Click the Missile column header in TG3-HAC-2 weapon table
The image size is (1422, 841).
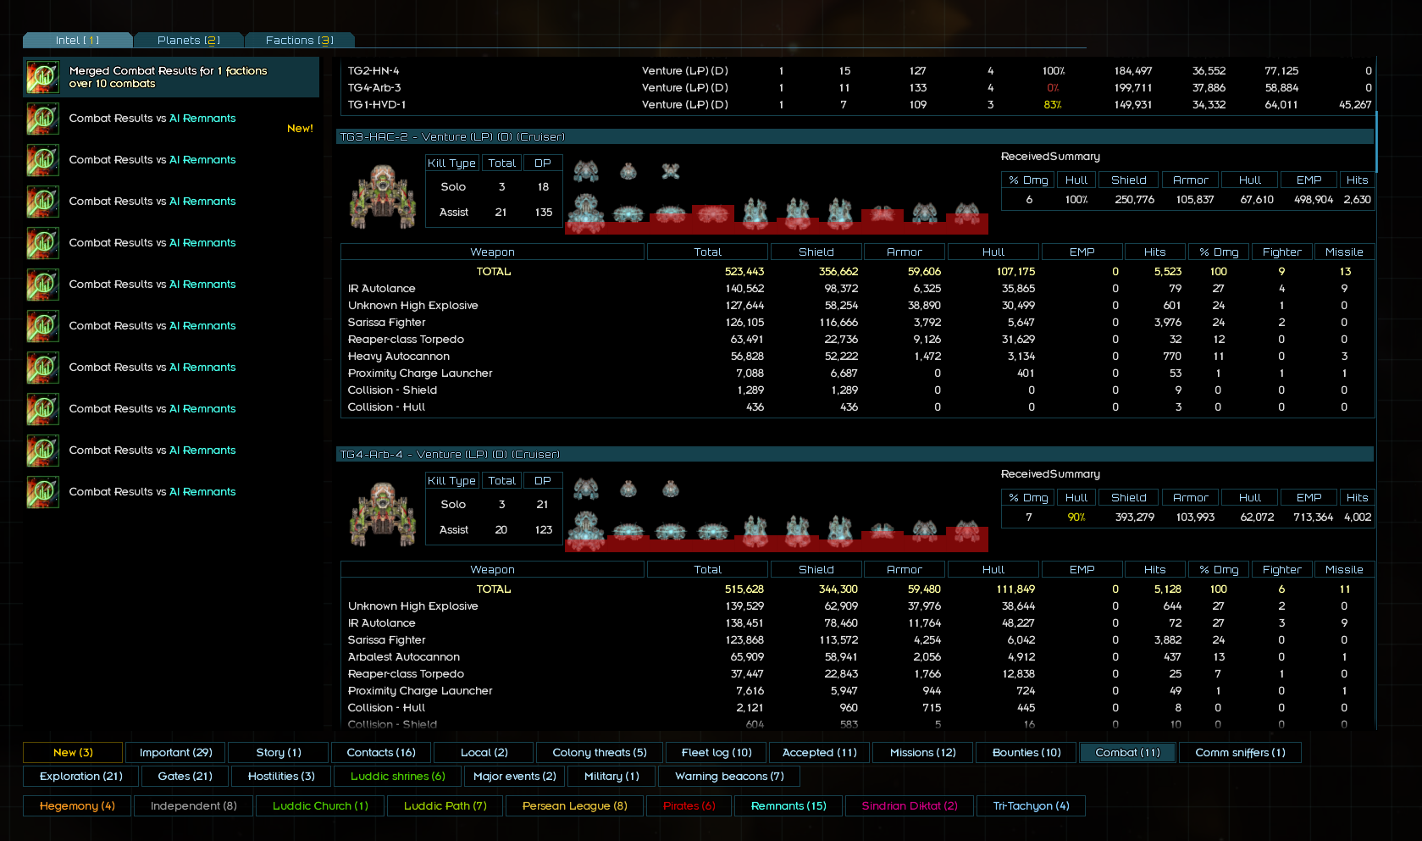pos(1344,252)
